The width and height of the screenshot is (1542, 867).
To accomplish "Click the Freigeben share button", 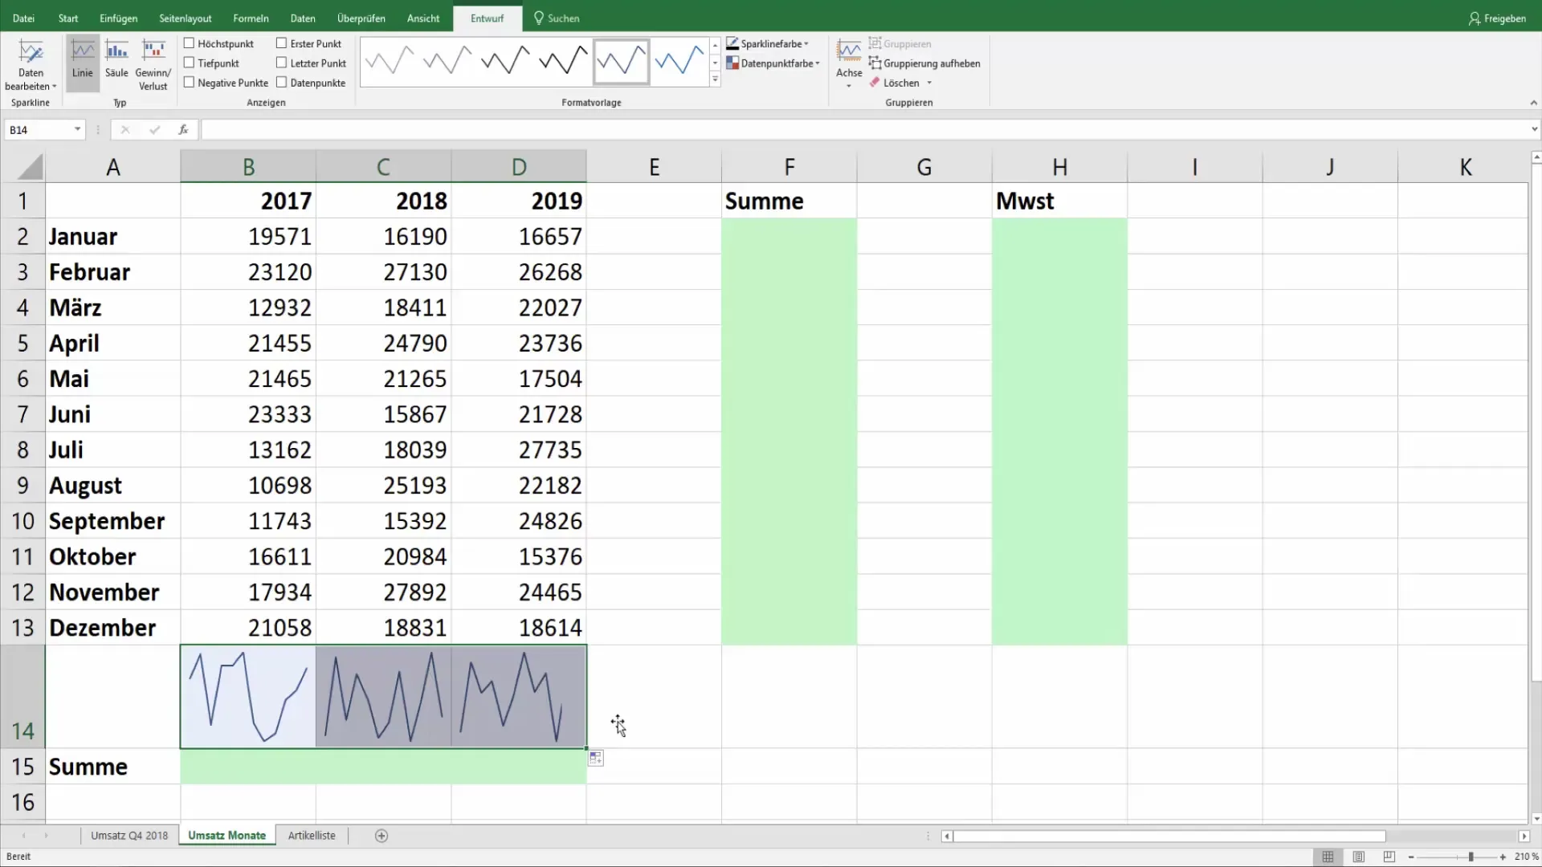I will point(1497,18).
